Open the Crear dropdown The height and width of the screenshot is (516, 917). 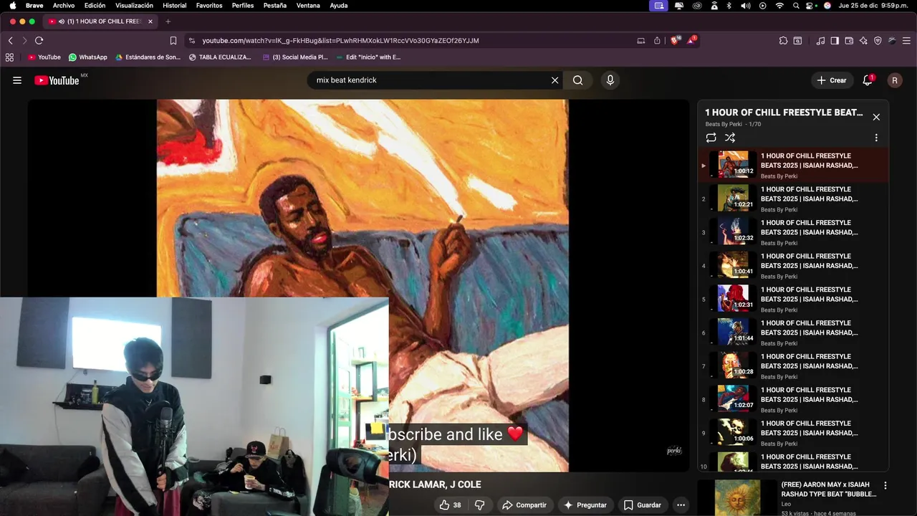pos(832,80)
